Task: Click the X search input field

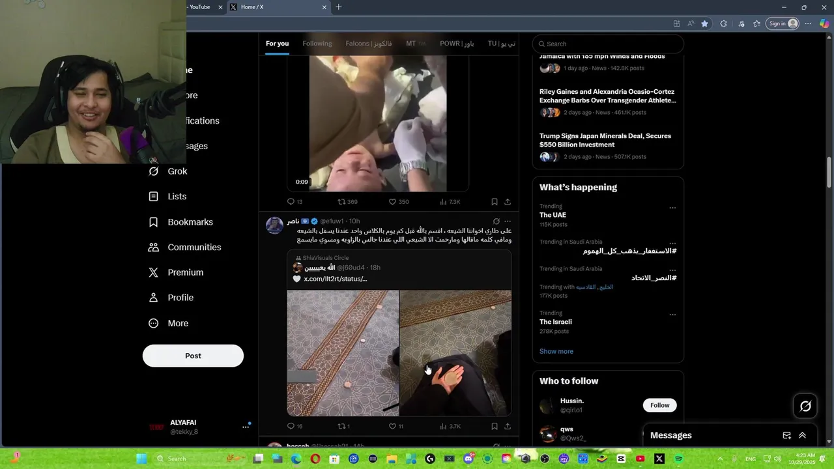Action: pyautogui.click(x=608, y=44)
